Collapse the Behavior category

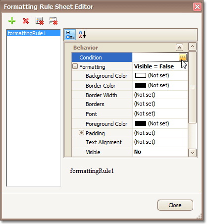pyautogui.click(x=179, y=48)
